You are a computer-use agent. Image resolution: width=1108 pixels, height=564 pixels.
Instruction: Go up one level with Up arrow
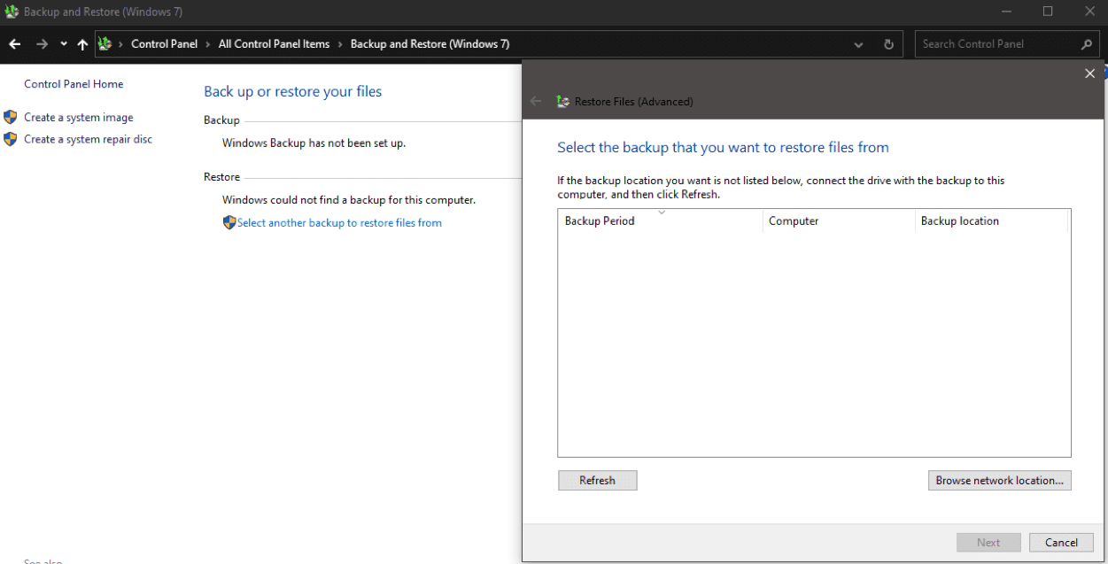coord(82,44)
